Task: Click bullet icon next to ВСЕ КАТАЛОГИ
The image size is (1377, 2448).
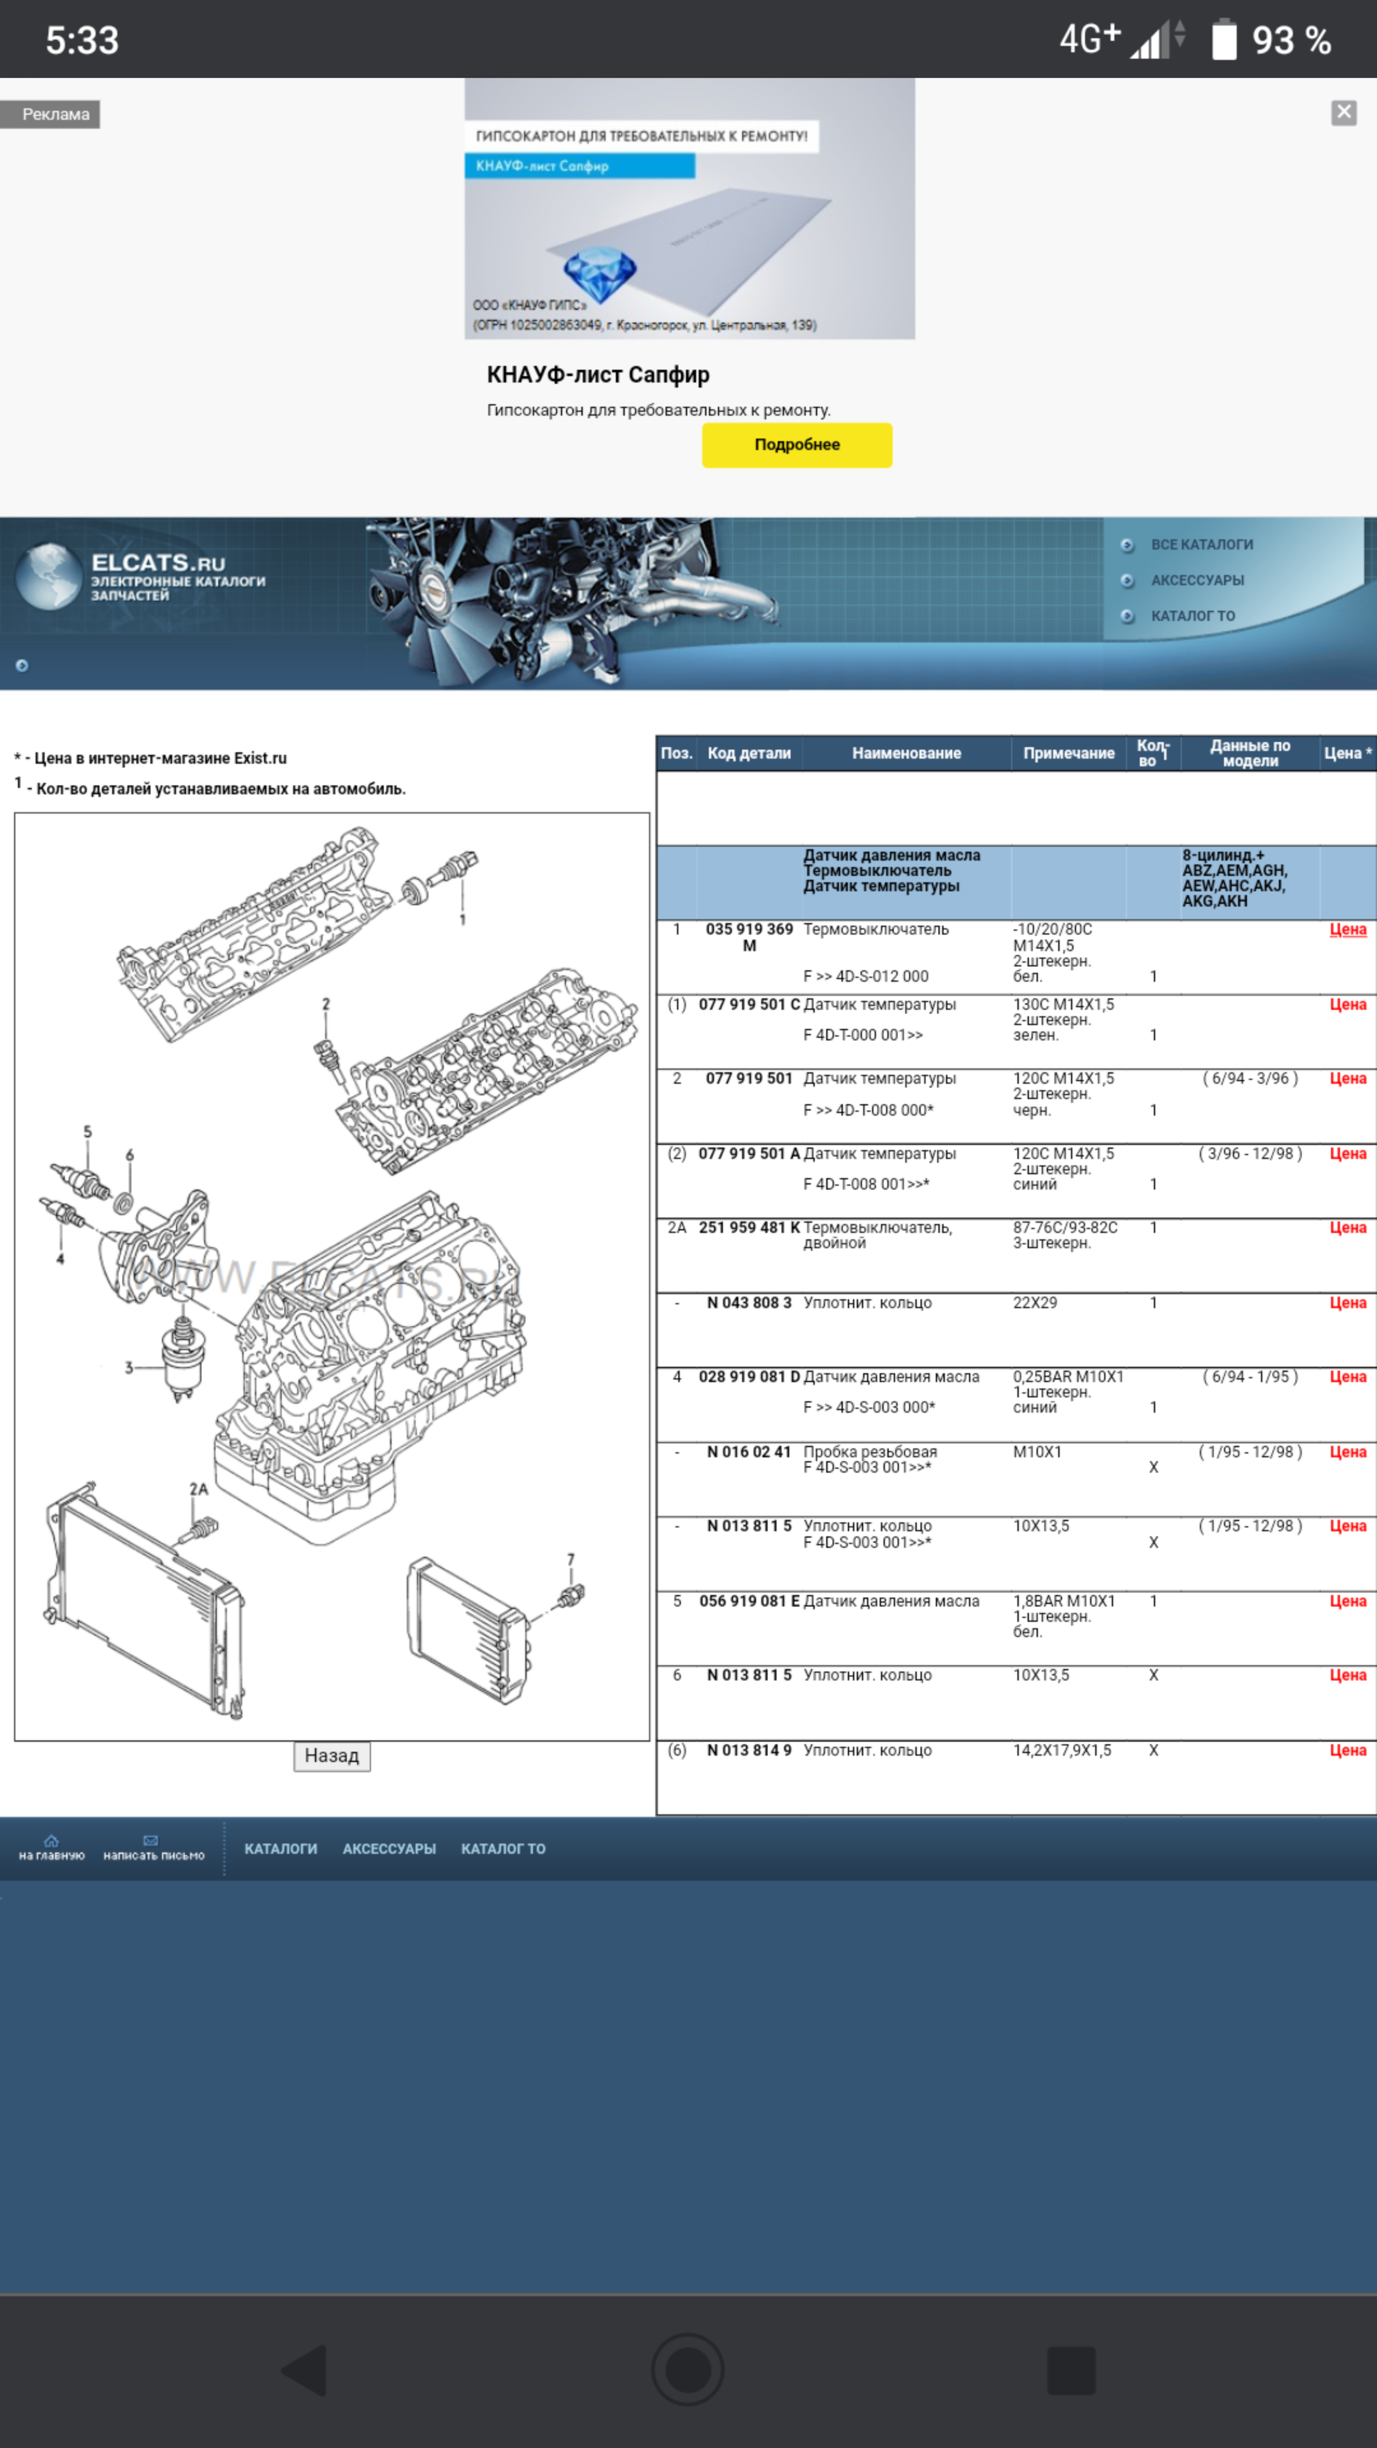Action: [x=1127, y=546]
